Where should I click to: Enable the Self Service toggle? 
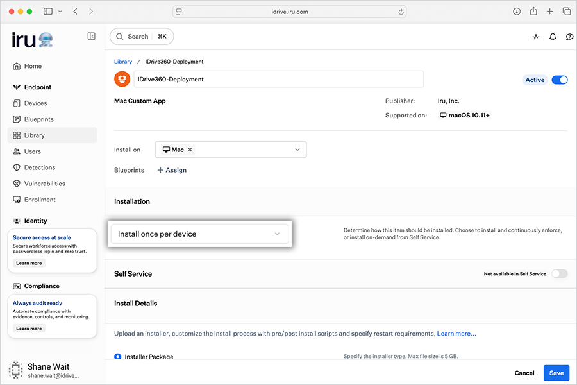point(560,274)
